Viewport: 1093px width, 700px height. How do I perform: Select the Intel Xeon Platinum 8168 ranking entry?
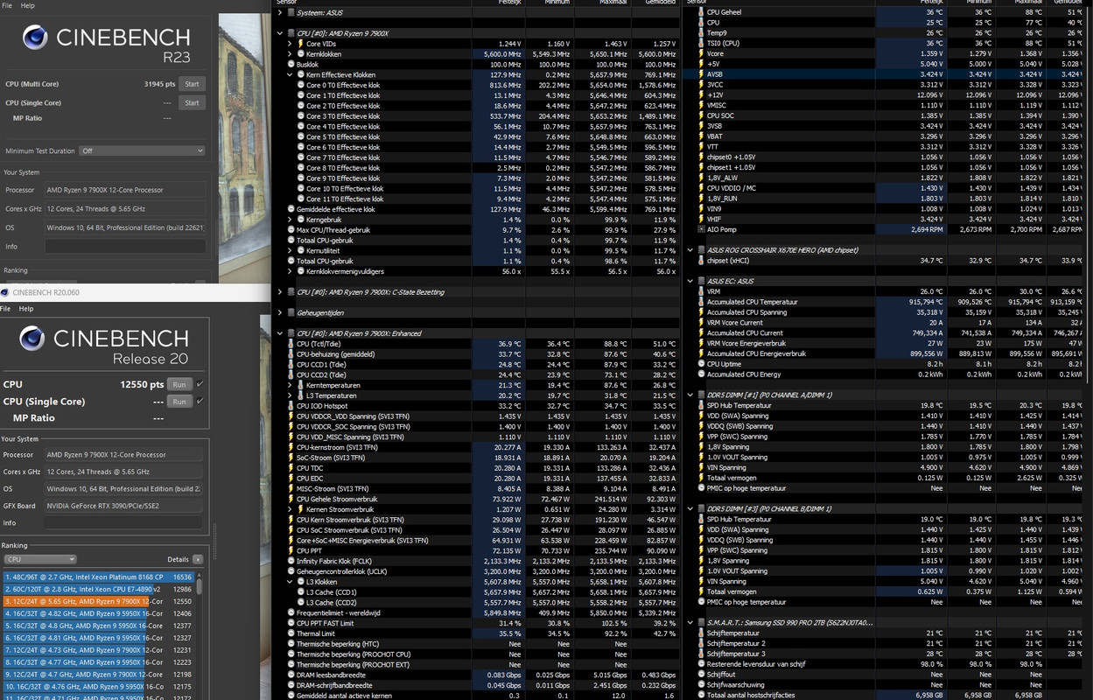pyautogui.click(x=98, y=577)
